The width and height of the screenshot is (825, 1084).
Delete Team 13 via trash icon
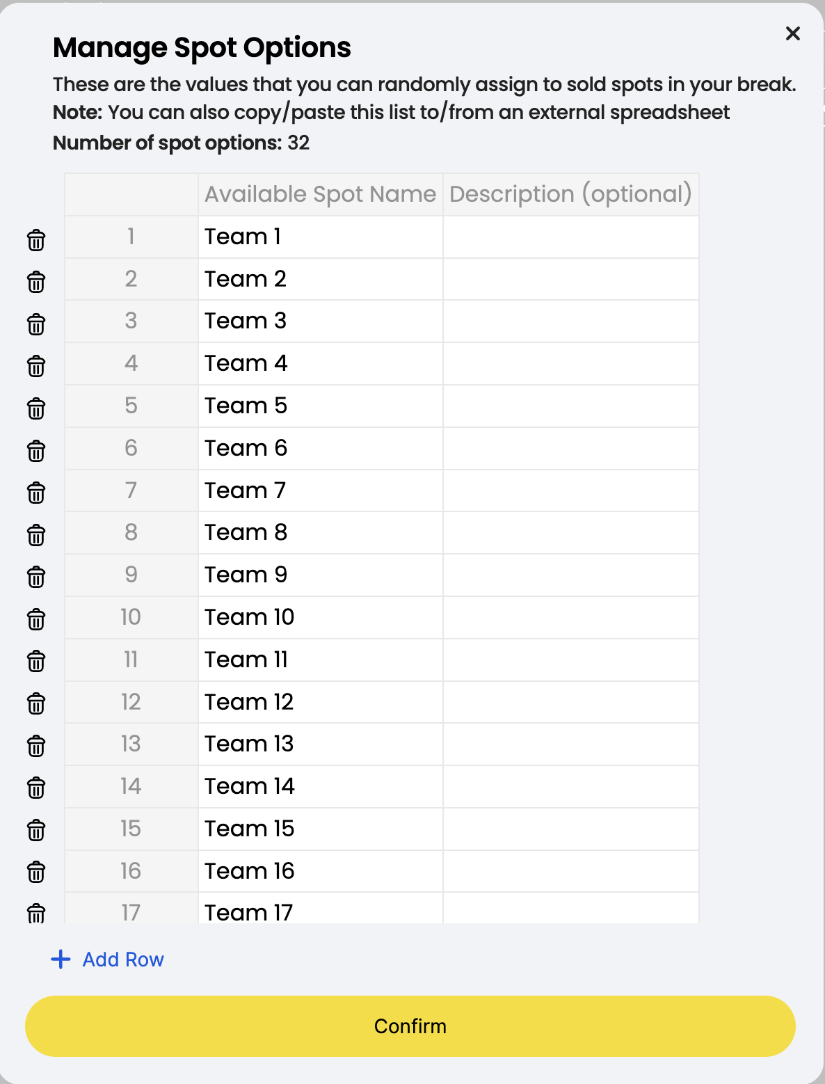point(36,746)
